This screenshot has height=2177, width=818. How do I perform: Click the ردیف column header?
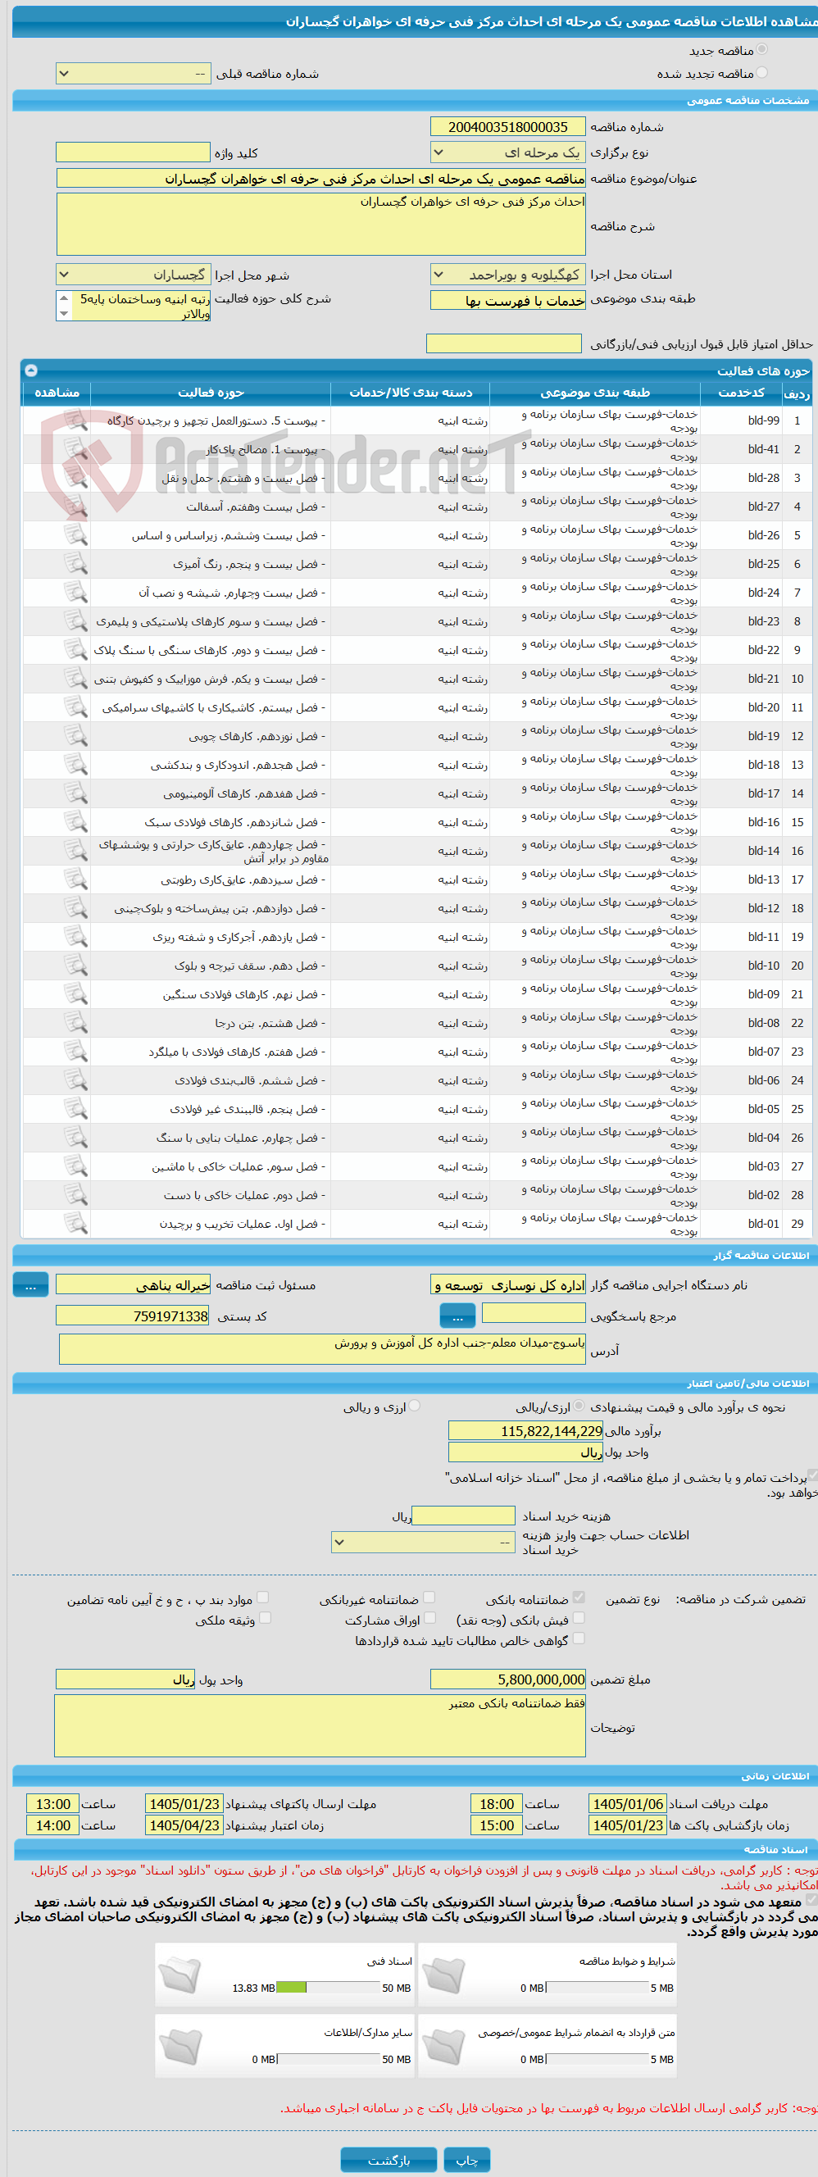(x=796, y=393)
